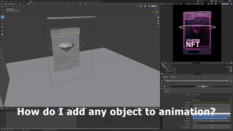The height and width of the screenshot is (131, 233).
Task: Adjust the Subsurface slider
Action: 212,105
